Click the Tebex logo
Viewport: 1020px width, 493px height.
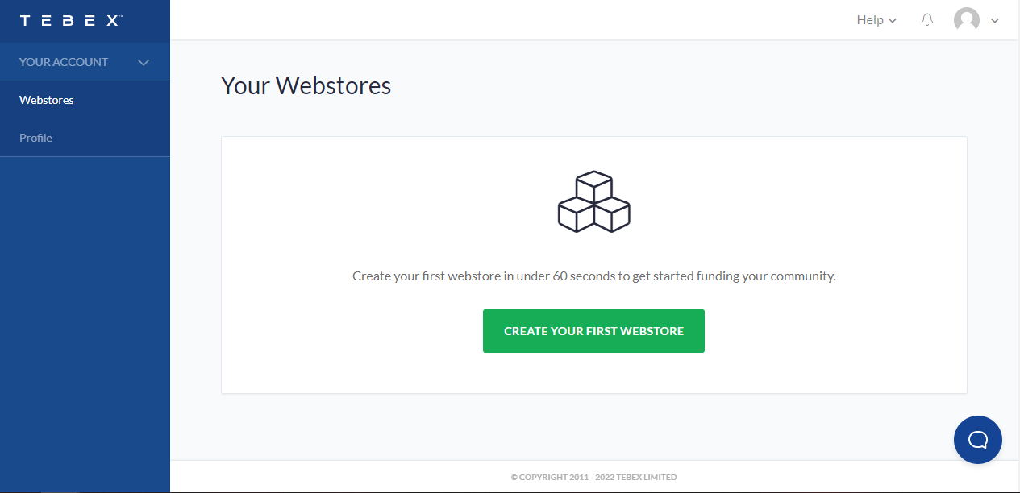click(71, 21)
